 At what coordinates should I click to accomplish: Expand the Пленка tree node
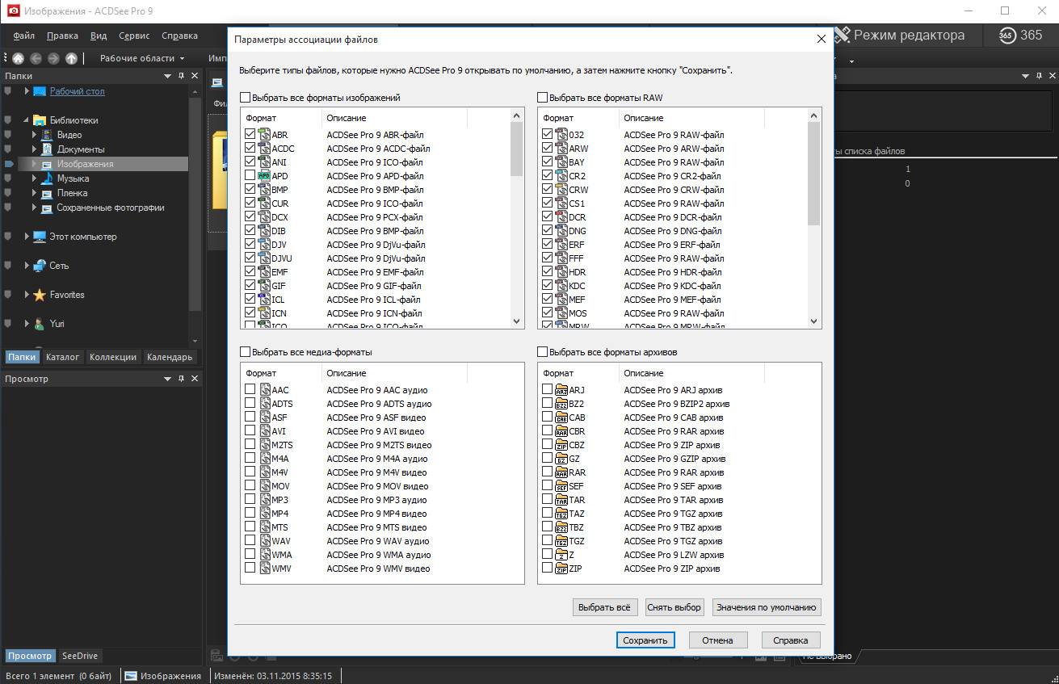click(34, 193)
